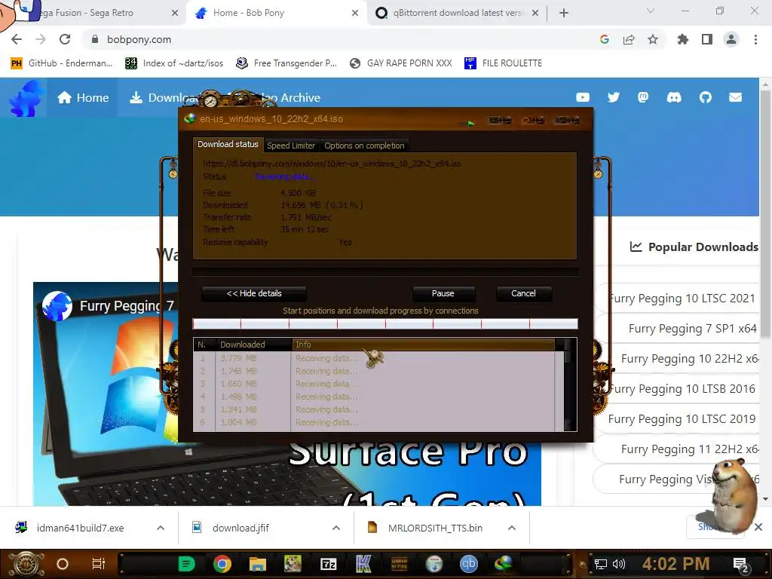Open the Options on completion tab
The image size is (772, 579).
point(364,146)
